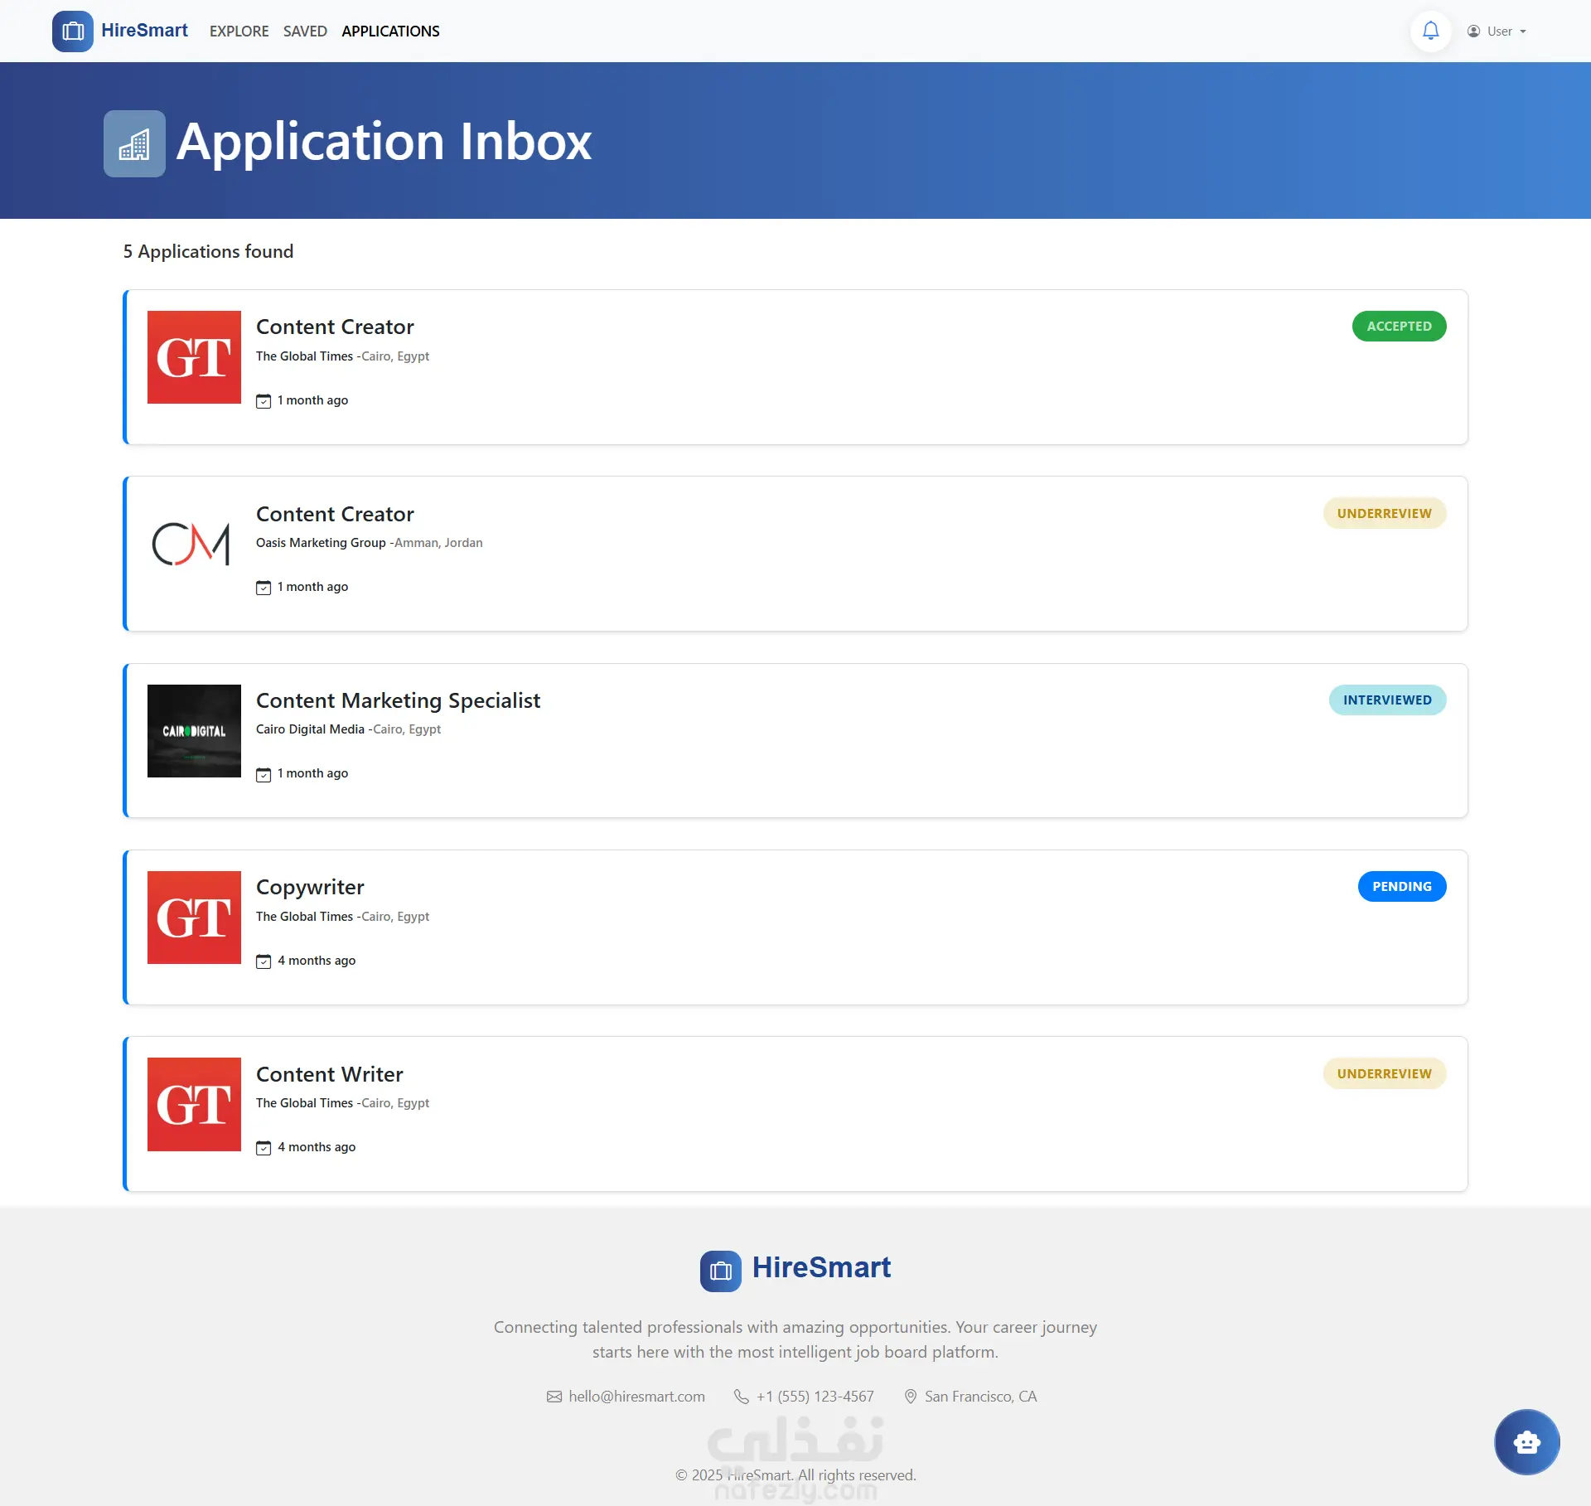The height and width of the screenshot is (1506, 1591).
Task: Open the Content Writer application title
Action: (329, 1074)
